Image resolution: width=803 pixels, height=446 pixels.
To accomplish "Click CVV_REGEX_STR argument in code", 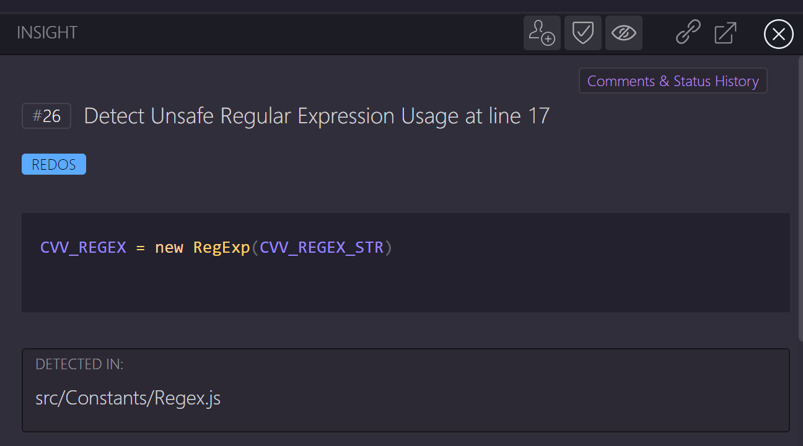I will (322, 248).
